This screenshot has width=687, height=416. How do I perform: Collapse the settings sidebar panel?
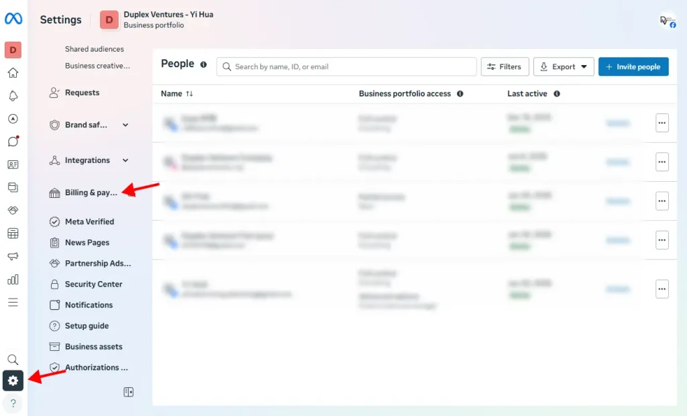pos(128,392)
